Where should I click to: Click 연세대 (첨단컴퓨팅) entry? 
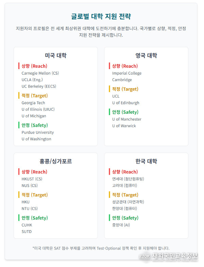(128, 179)
